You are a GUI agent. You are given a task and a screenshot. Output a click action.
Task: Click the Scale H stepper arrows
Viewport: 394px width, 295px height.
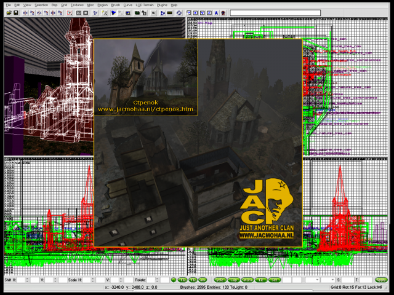93,280
